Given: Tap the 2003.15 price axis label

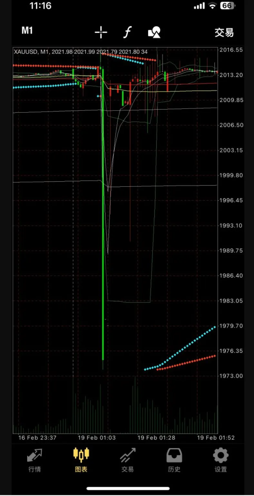Looking at the screenshot, I should [x=231, y=150].
